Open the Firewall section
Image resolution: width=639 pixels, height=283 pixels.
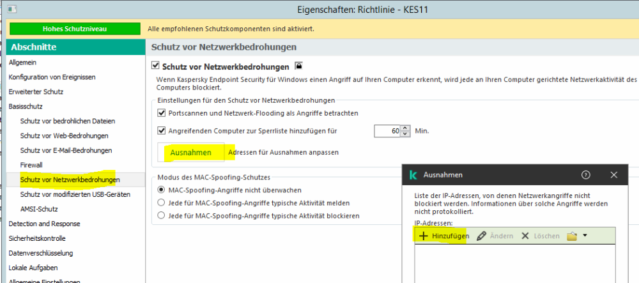(31, 165)
